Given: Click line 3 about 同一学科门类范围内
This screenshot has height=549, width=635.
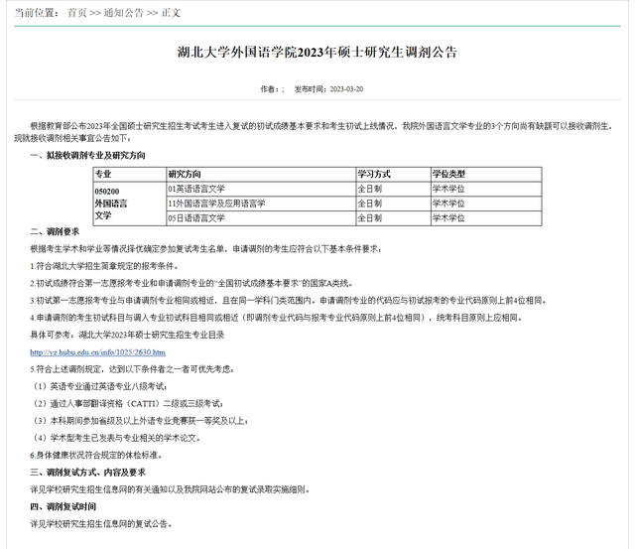Looking at the screenshot, I should [x=289, y=301].
